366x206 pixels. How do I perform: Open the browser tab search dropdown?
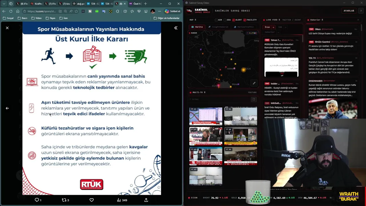pos(4,4)
